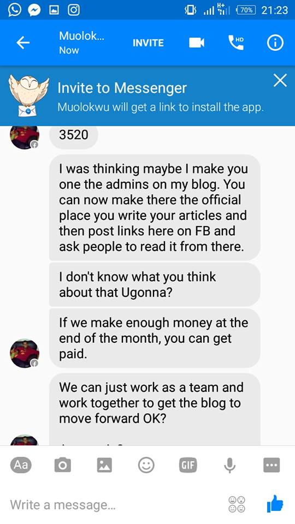This screenshot has width=295, height=524.
Task: Open the more options three-dot button
Action: (x=272, y=465)
